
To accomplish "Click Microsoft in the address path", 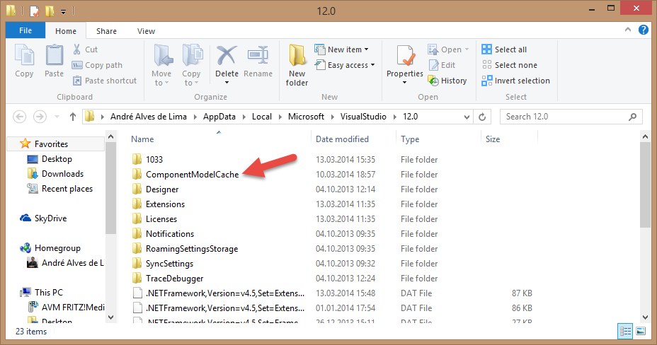I will [307, 117].
